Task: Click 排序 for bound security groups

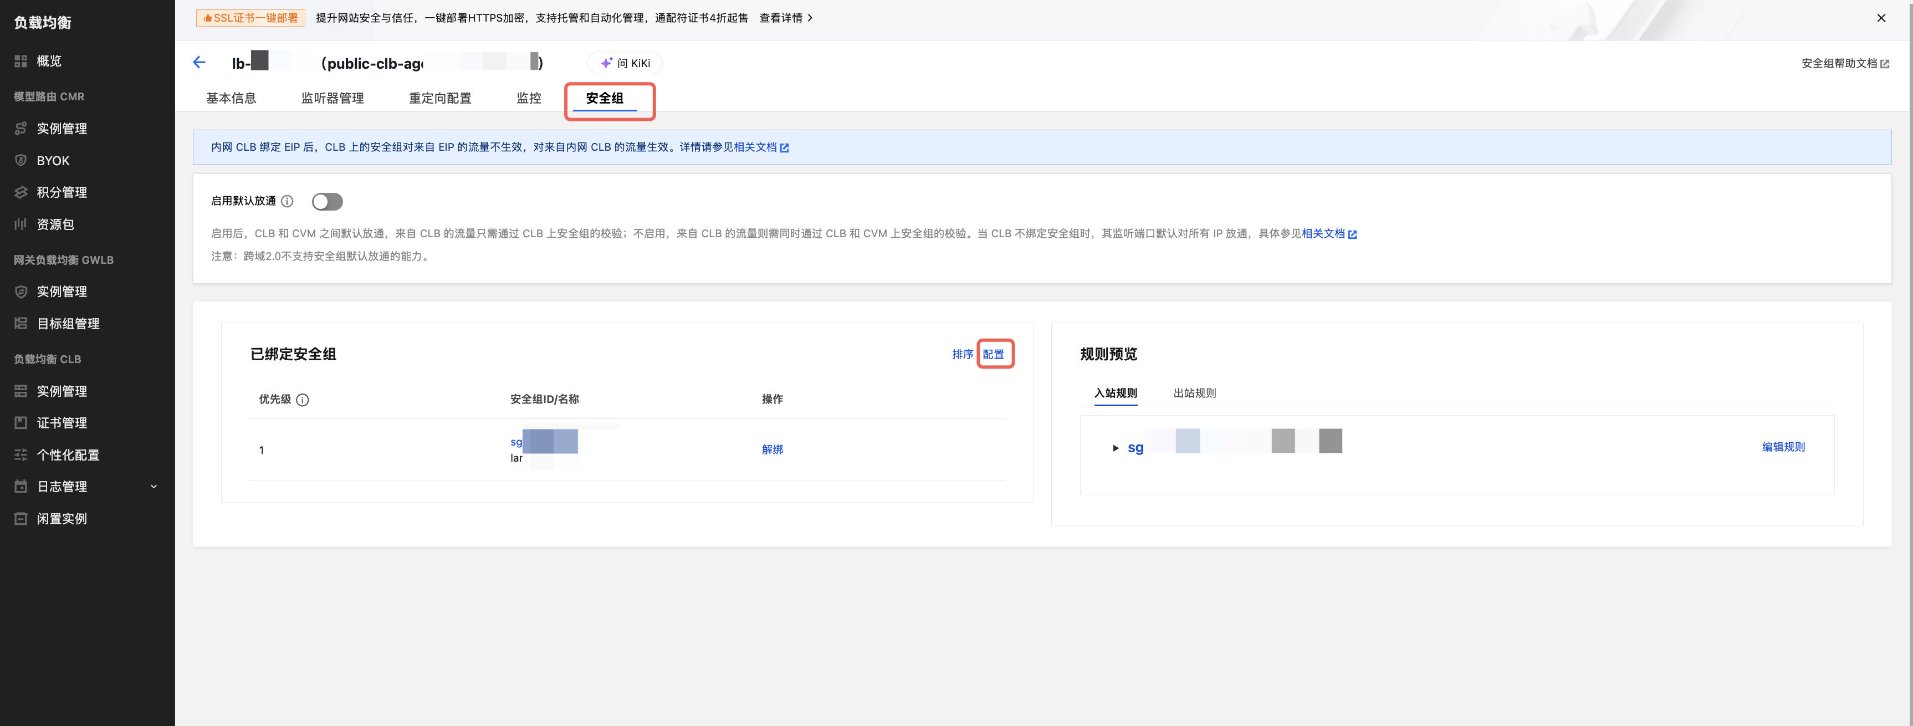Action: pyautogui.click(x=963, y=354)
